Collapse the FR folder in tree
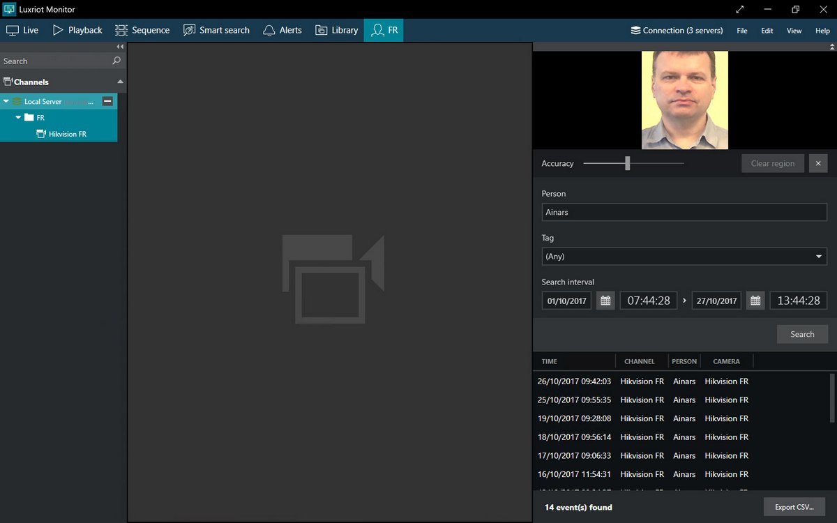Image resolution: width=837 pixels, height=523 pixels. pyautogui.click(x=18, y=117)
